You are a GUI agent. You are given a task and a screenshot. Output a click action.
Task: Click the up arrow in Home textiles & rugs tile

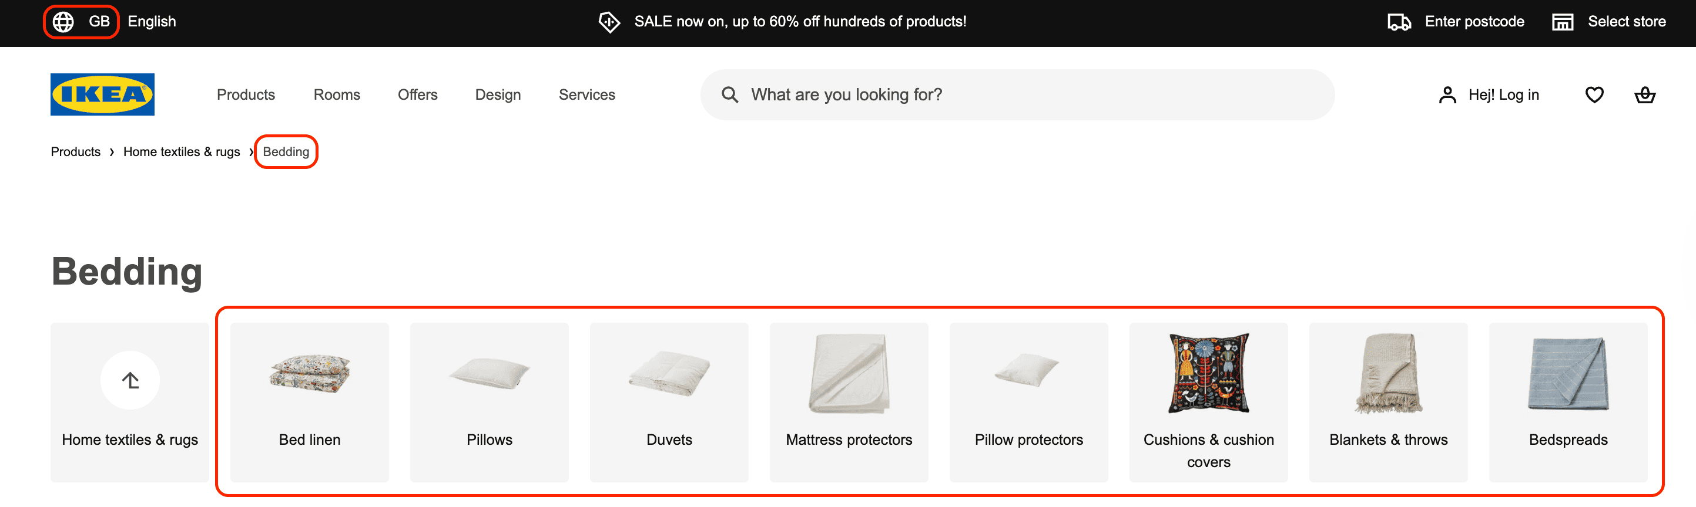coord(129,380)
